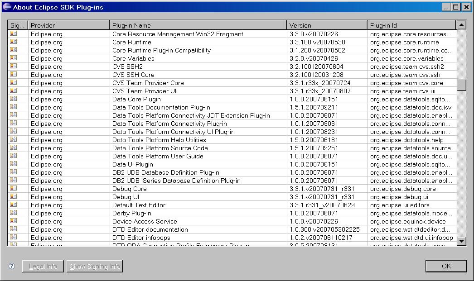Screen dimensions: 474x281
Task: Click signed icon for Core Runtime row
Action: tap(13, 42)
